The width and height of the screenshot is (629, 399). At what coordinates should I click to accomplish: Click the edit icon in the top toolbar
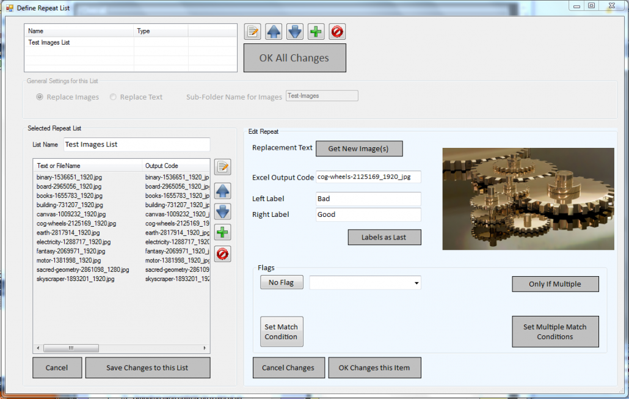click(x=253, y=32)
